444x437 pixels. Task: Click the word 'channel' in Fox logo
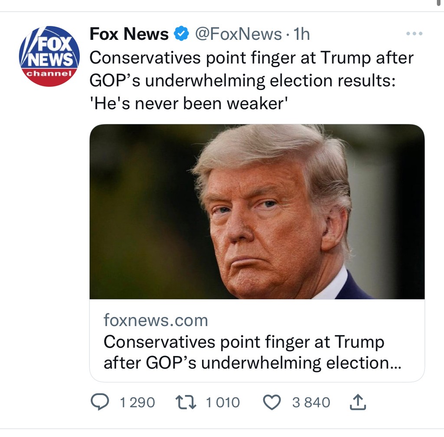click(49, 73)
